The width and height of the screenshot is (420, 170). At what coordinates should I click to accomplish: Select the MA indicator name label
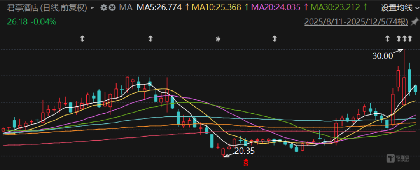point(126,7)
